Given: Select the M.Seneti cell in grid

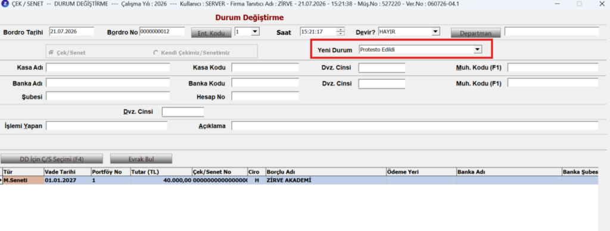Looking at the screenshot, I should 23,180.
